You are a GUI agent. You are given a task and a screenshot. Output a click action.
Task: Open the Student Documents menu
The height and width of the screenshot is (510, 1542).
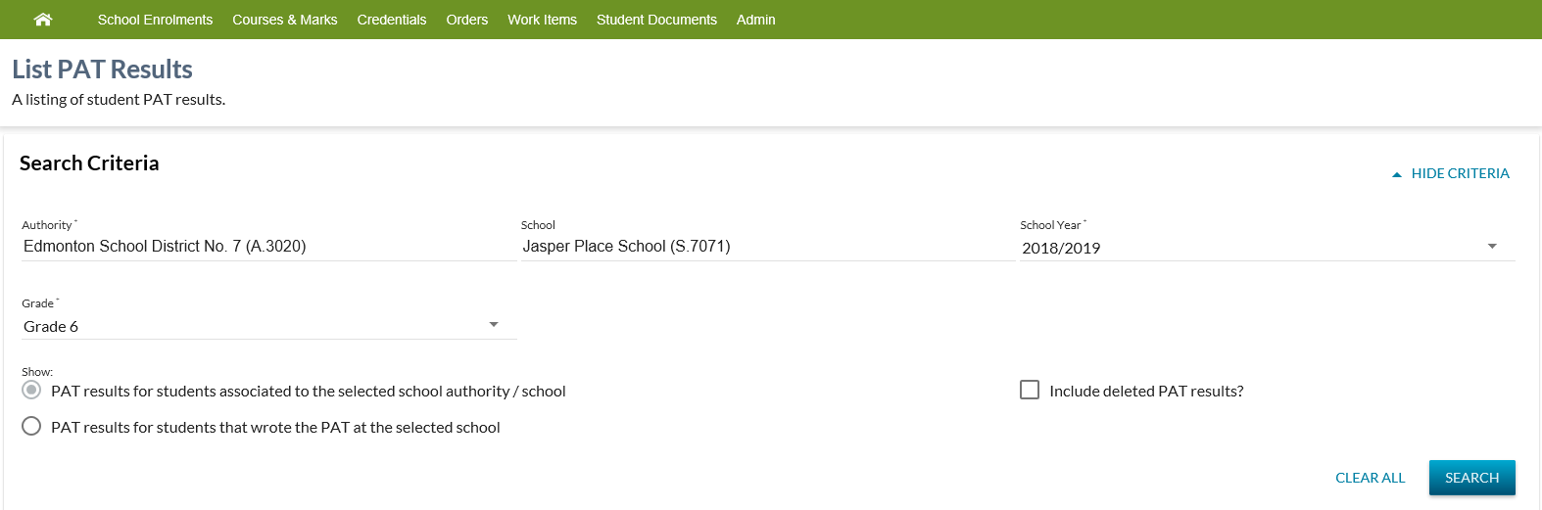[656, 20]
